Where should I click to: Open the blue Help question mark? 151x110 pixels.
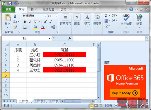click(131, 9)
